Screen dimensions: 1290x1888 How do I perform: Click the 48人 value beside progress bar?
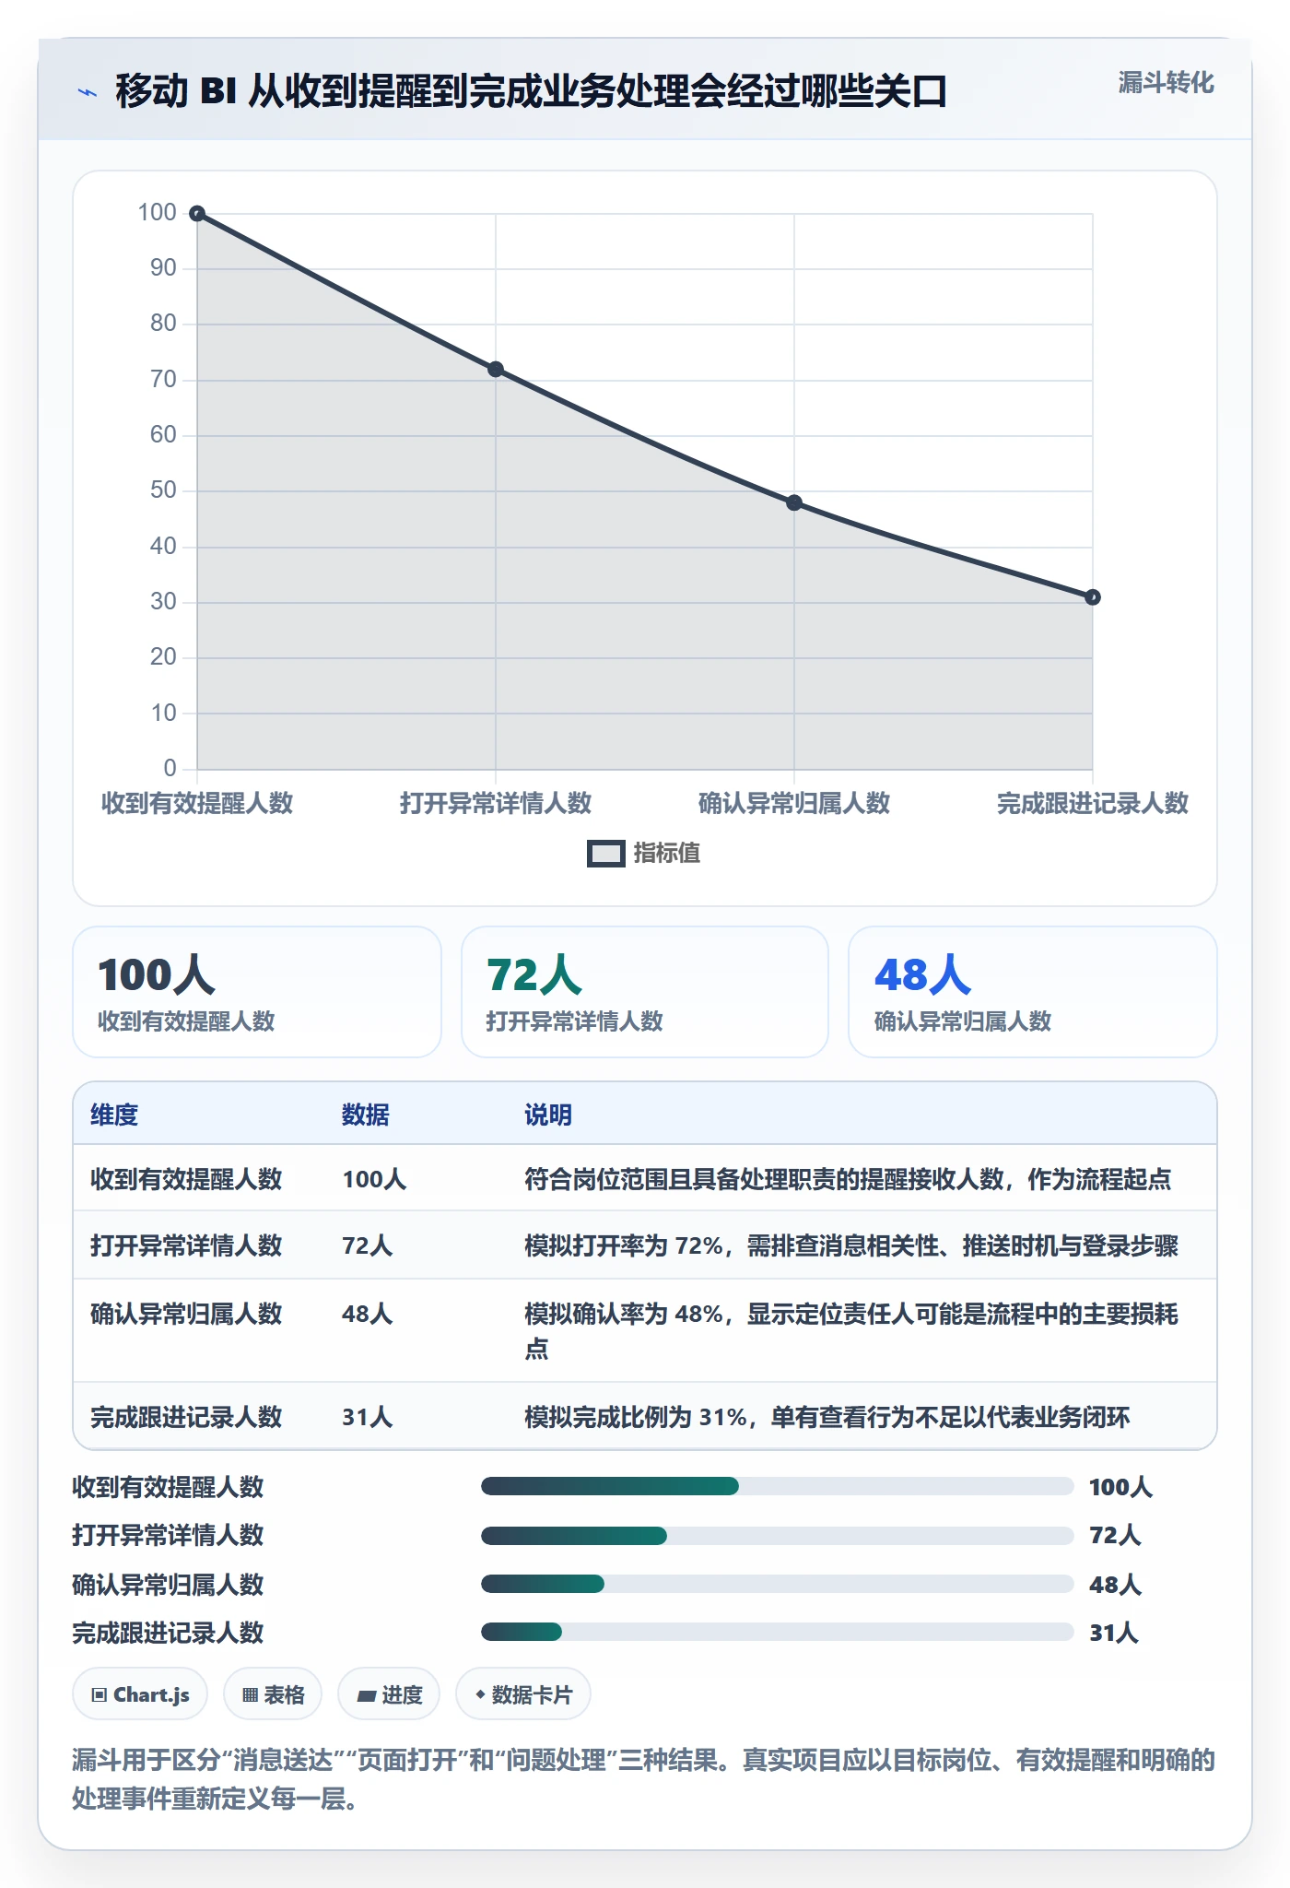[x=1115, y=1585]
